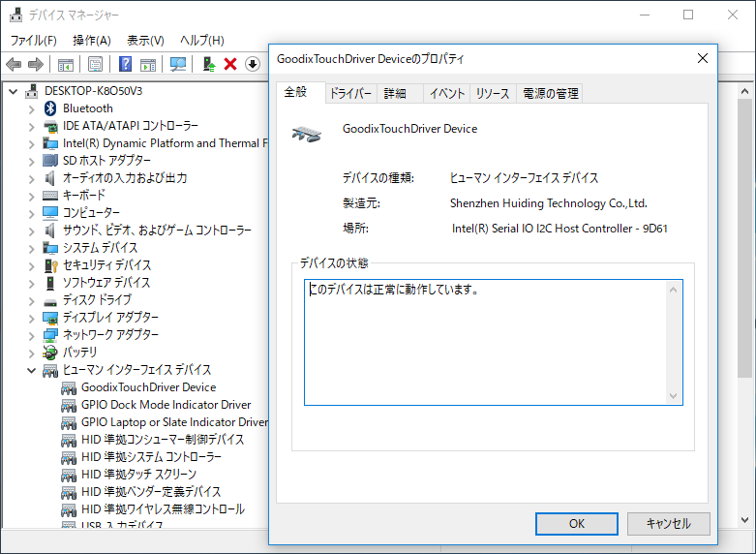Open the 表示(V) menu
This screenshot has height=554, width=756.
pos(145,40)
